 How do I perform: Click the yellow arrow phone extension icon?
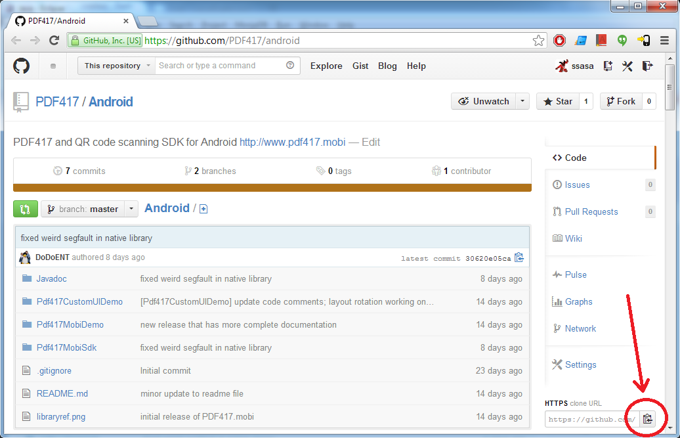[643, 40]
